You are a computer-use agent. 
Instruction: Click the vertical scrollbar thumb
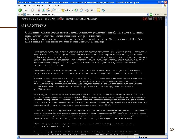[166, 23]
